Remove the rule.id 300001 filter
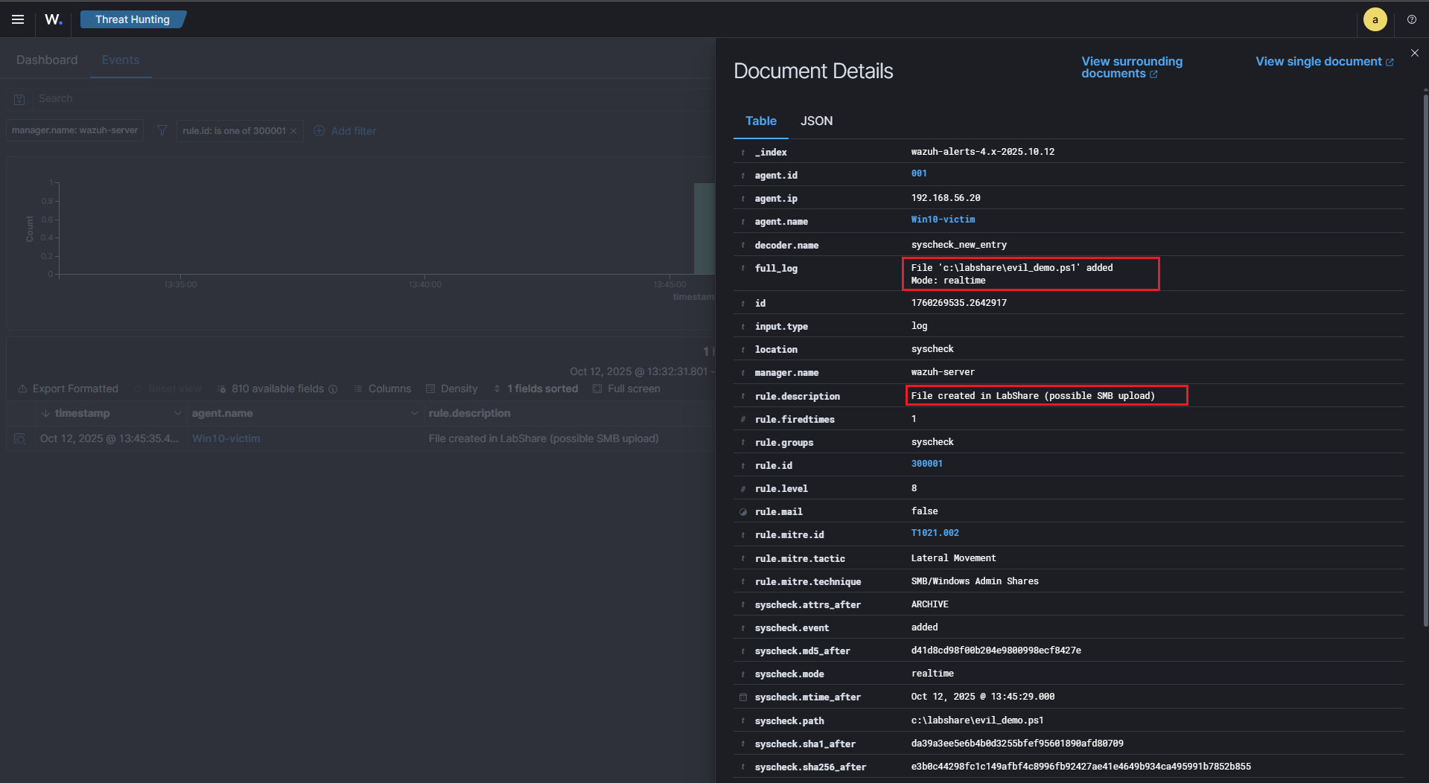The height and width of the screenshot is (783, 1429). coord(293,131)
